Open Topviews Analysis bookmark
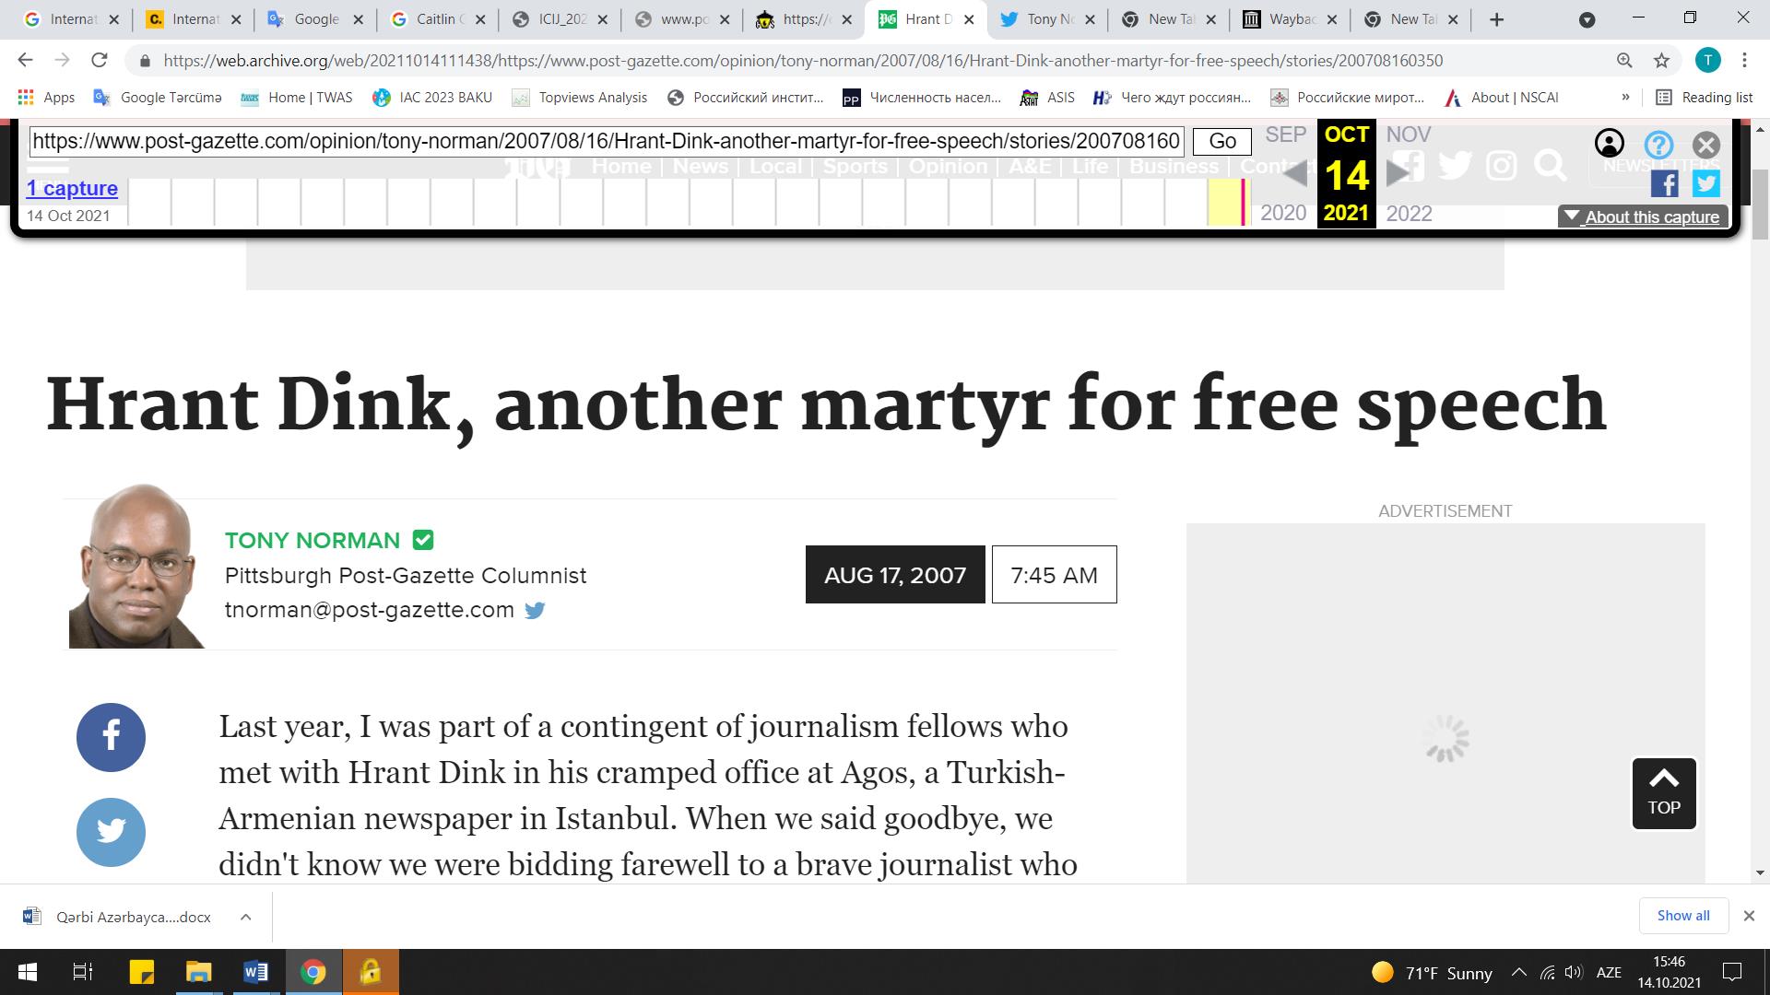Screen dimensions: 1770x995 coord(580,98)
